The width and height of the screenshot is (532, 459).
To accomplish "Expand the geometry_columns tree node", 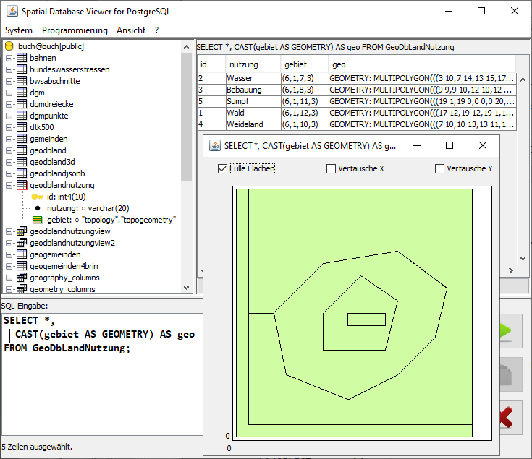I will tap(9, 289).
